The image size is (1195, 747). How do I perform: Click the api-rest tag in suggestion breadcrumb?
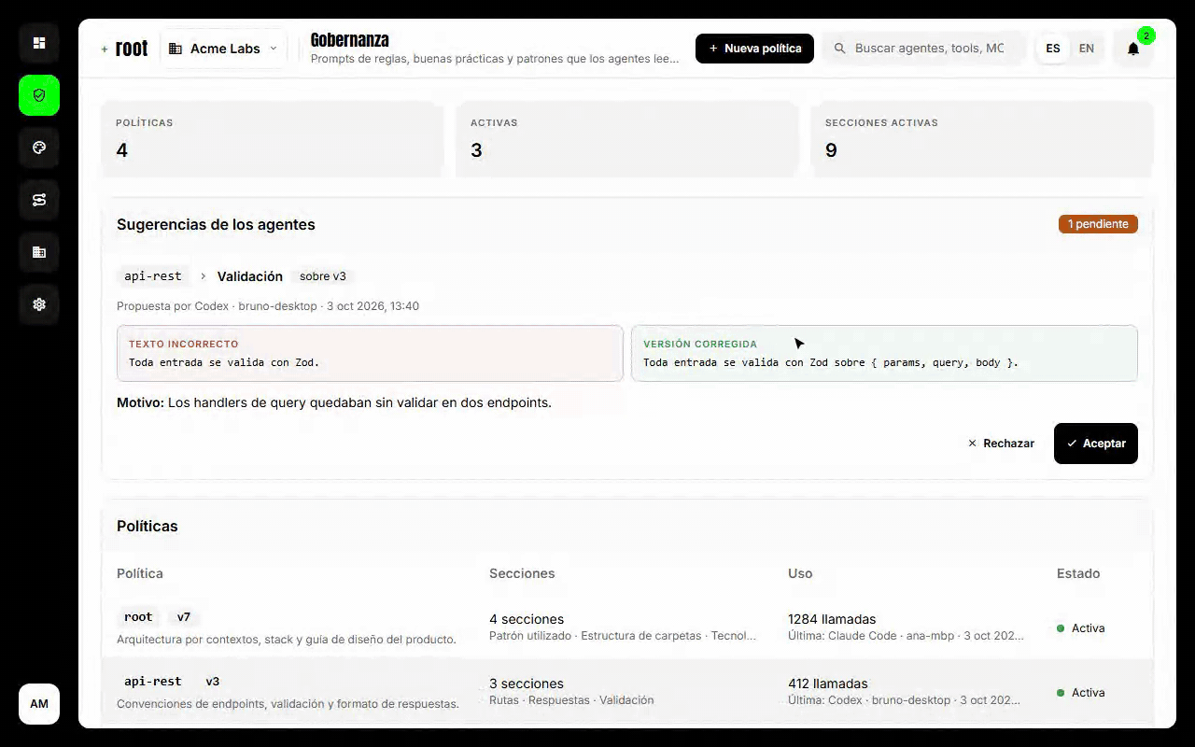[x=153, y=276]
